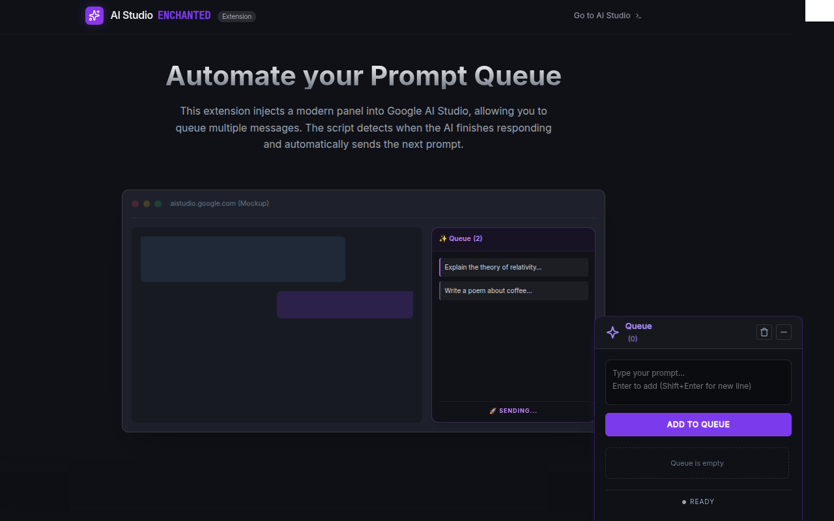Click the green window dot in mockup
Screen dimensions: 834x521
(158, 204)
